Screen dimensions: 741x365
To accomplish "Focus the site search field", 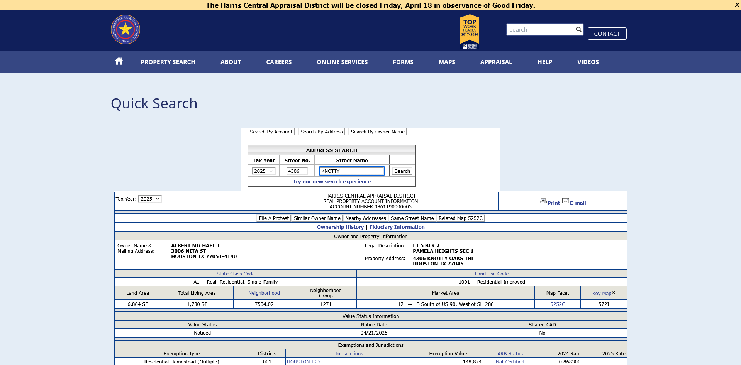I will click(x=541, y=30).
